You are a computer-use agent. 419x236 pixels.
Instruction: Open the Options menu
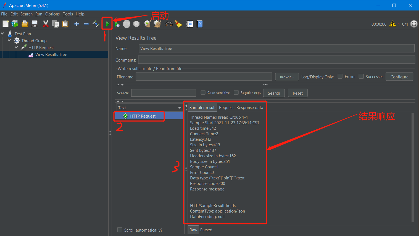click(52, 14)
